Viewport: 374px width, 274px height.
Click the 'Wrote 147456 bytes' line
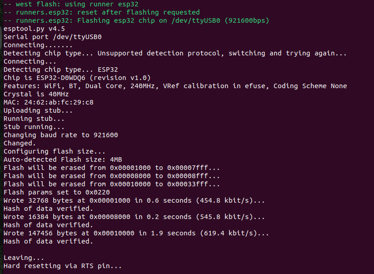pyautogui.click(x=136, y=233)
